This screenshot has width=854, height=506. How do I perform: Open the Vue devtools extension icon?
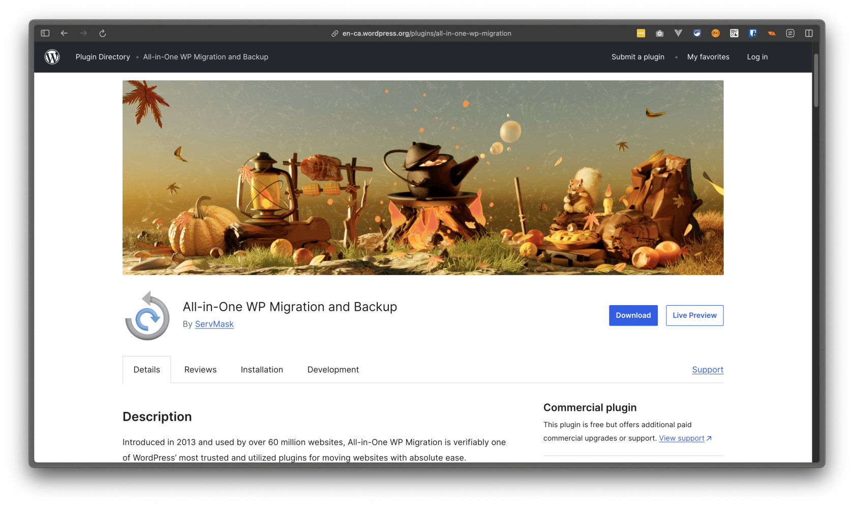[678, 34]
